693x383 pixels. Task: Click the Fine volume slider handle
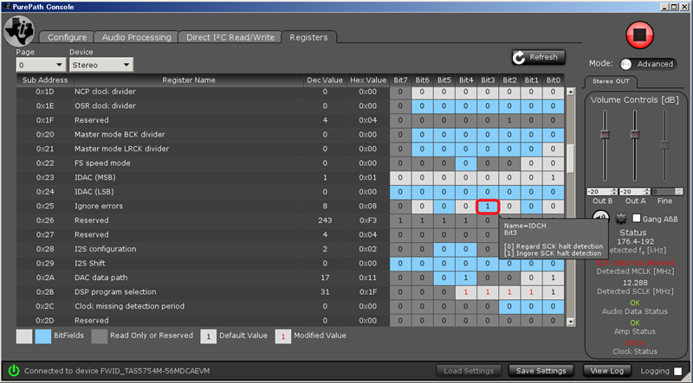[x=664, y=144]
